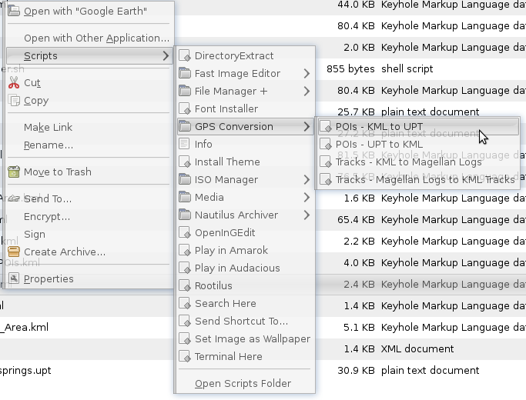Click the 5.1 KB file size cell
526x400 pixels.
[359, 327]
